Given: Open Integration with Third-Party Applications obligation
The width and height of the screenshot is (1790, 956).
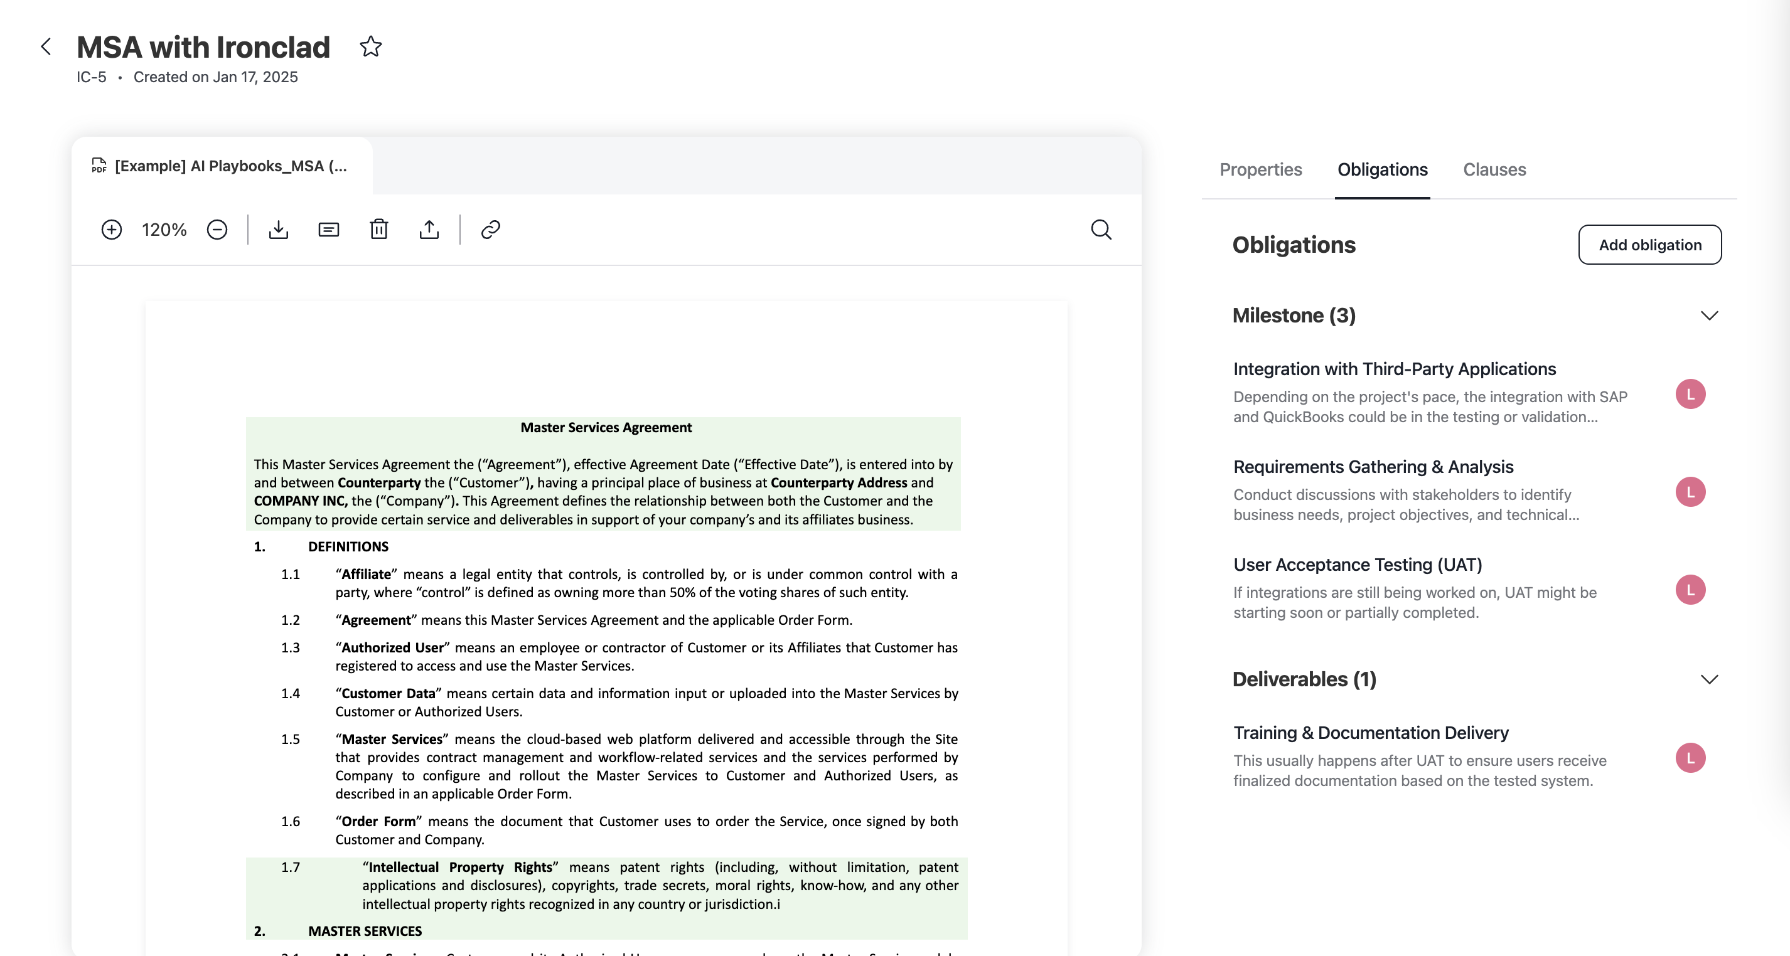Looking at the screenshot, I should [x=1394, y=369].
